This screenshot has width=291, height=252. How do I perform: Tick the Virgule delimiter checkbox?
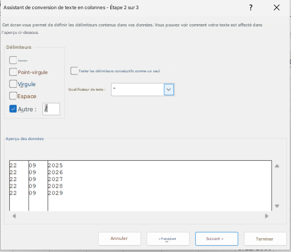coord(13,84)
